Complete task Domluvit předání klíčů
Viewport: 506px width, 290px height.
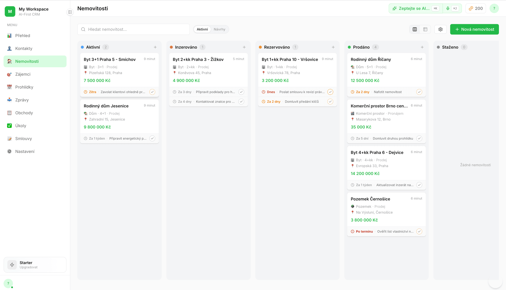(330, 102)
